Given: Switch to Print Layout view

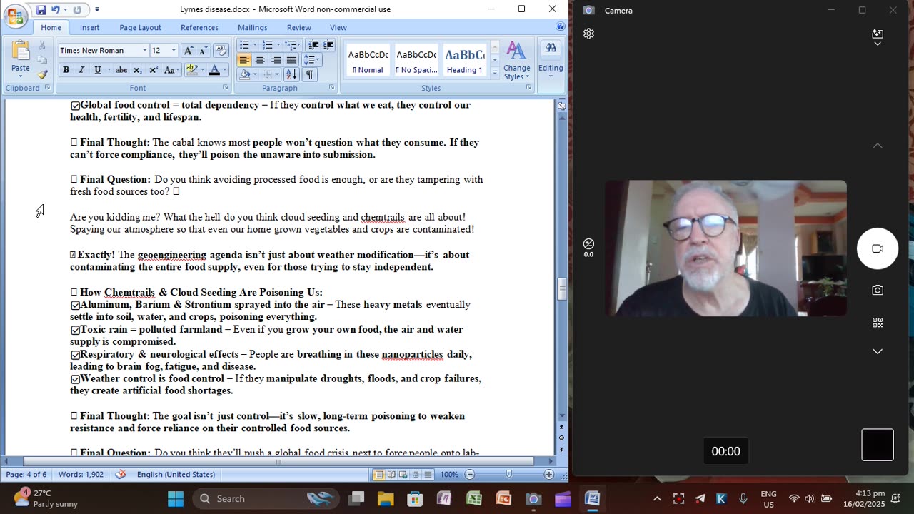Looking at the screenshot, I should click(x=379, y=475).
